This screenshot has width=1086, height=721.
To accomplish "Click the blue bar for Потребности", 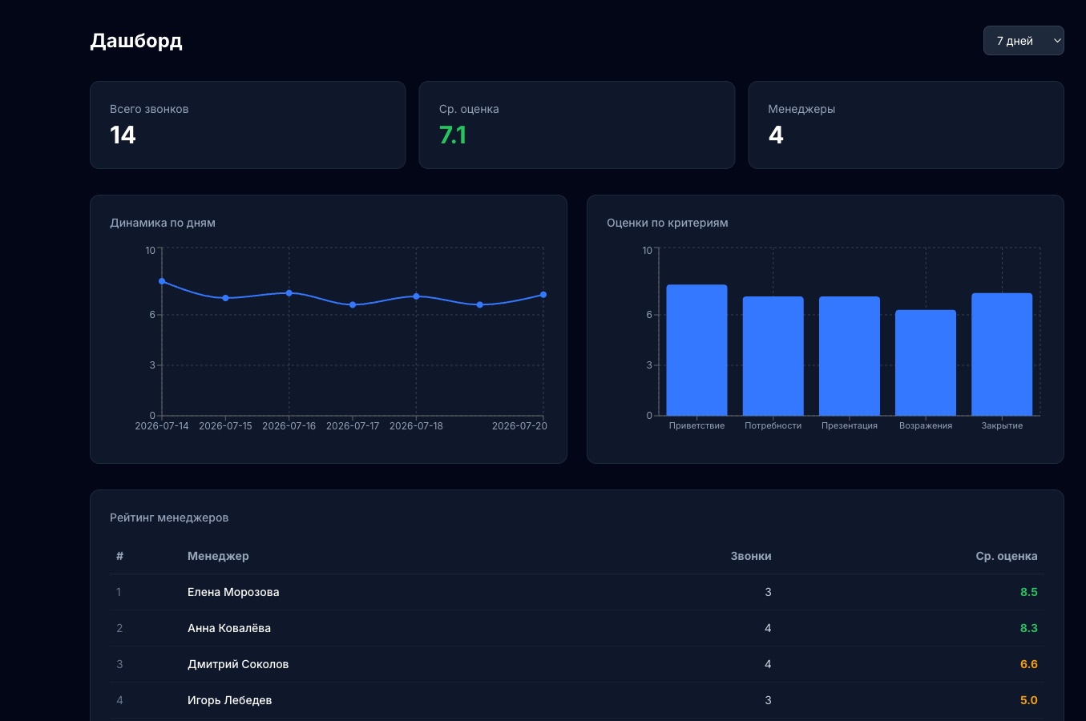I will (773, 356).
